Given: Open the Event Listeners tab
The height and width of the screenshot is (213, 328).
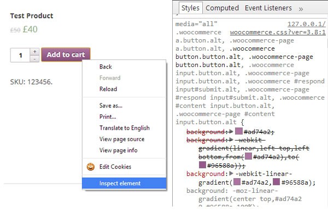Looking at the screenshot, I should point(268,8).
